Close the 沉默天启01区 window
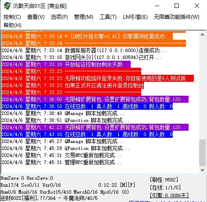207x202 pixels. point(197,6)
